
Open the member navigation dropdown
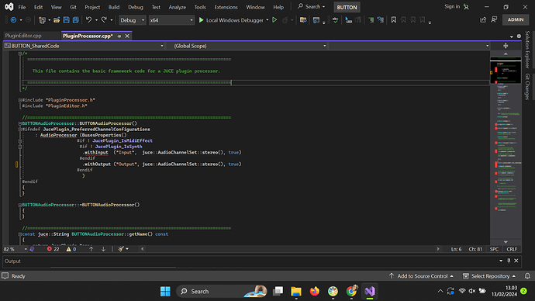pos(409,46)
